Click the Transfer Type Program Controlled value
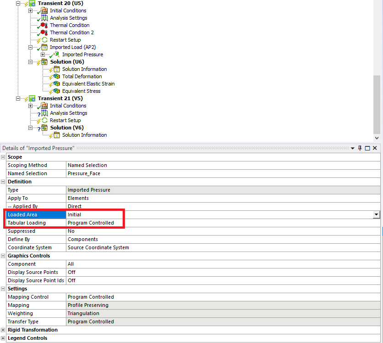 (x=223, y=322)
